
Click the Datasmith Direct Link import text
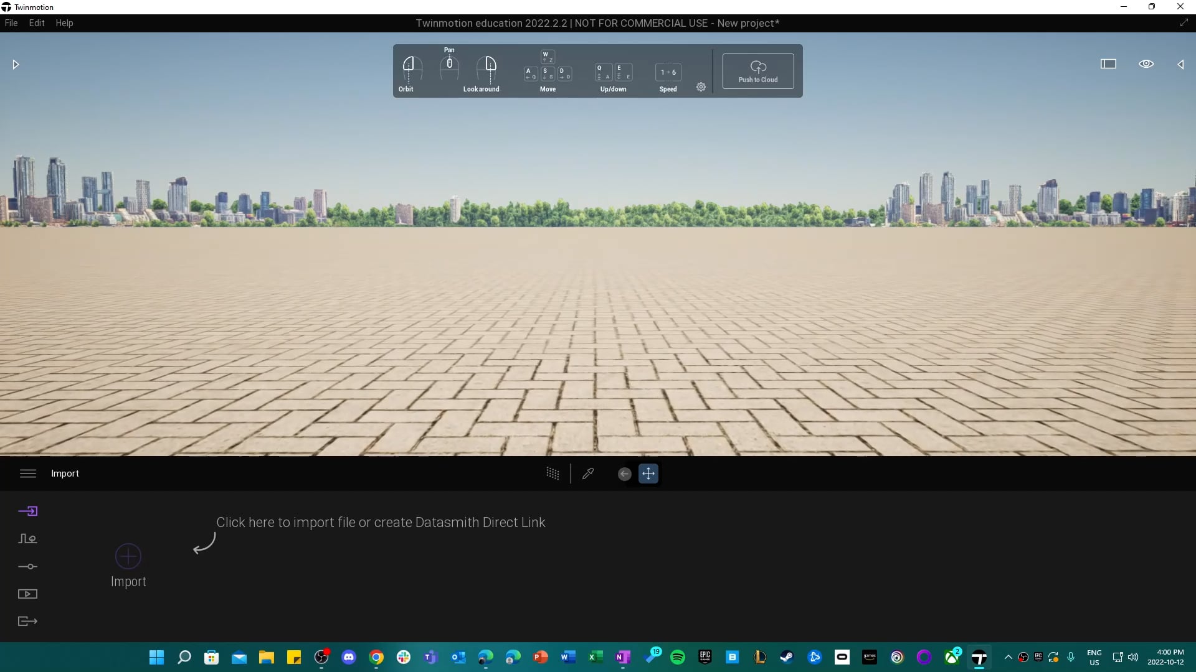click(381, 523)
